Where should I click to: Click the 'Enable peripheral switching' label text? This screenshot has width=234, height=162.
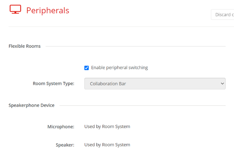119,68
